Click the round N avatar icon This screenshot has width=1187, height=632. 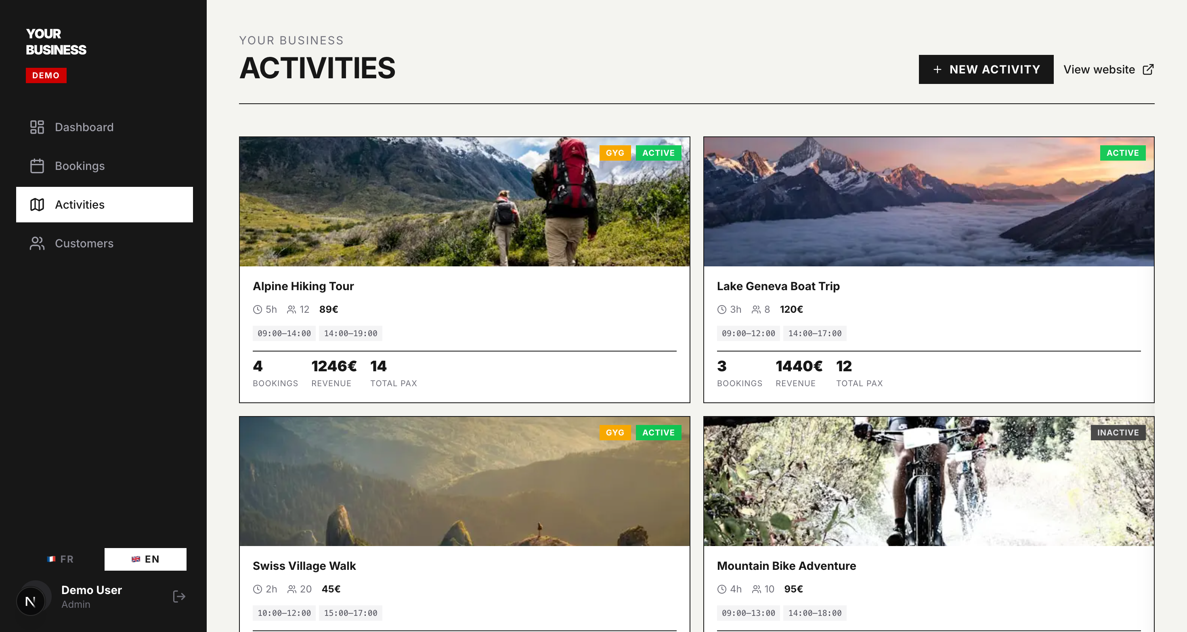[x=31, y=601]
